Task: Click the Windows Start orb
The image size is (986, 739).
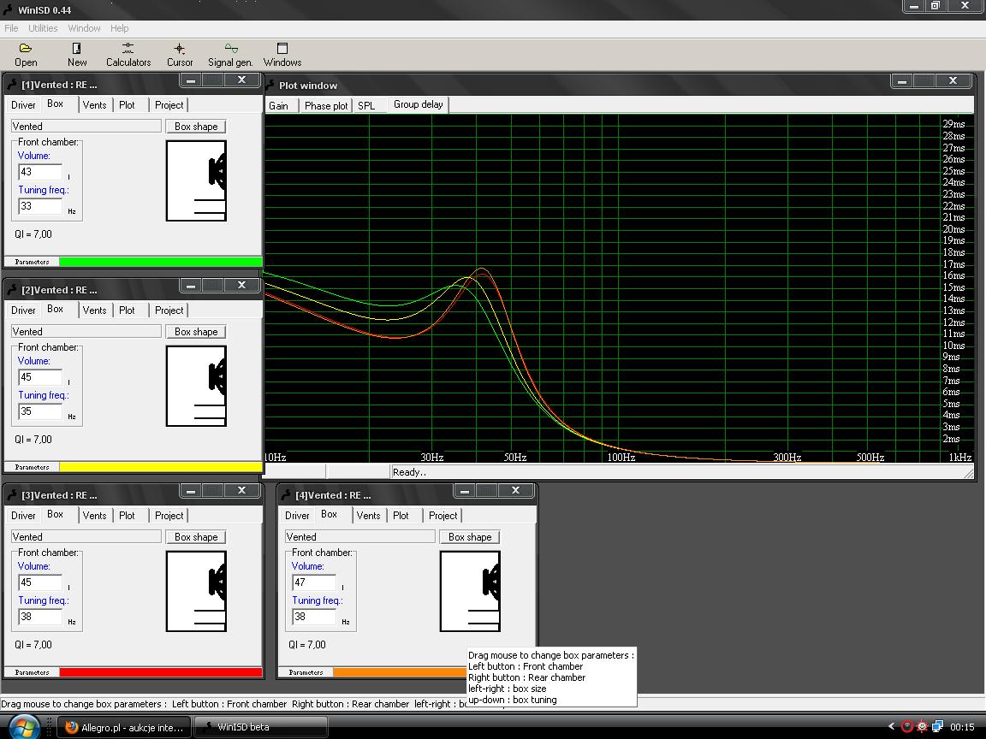Action: pos(26,727)
